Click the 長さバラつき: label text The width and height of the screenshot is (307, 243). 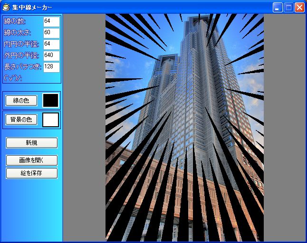click(x=23, y=67)
